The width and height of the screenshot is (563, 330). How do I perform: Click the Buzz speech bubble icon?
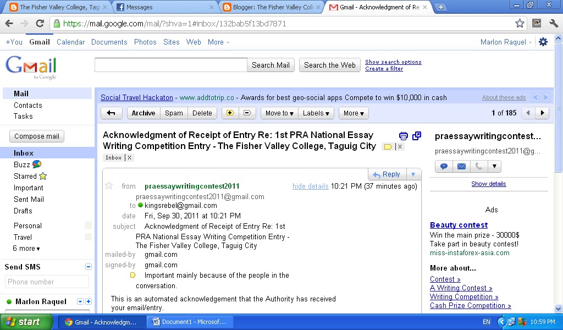tap(37, 164)
